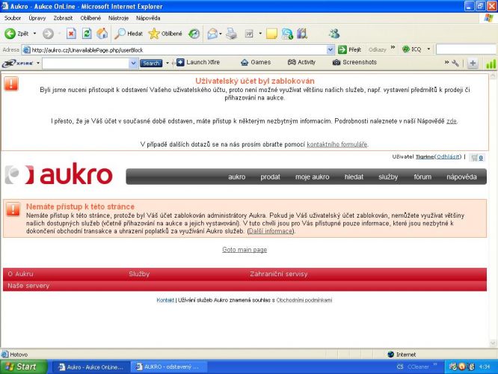Screen dimensions: 498x374
Task: Click the grey Forward arrow button
Action: (x=48, y=34)
